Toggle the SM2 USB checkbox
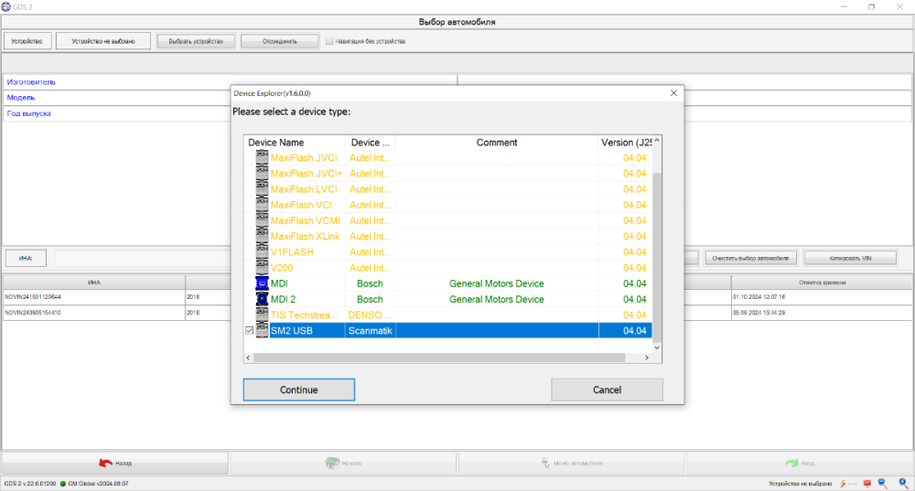Screen dimensions: 915x491 249,331
